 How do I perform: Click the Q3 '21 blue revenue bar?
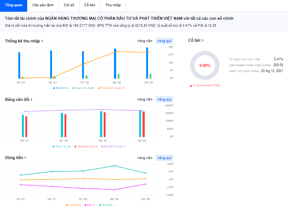[x=19, y=65]
